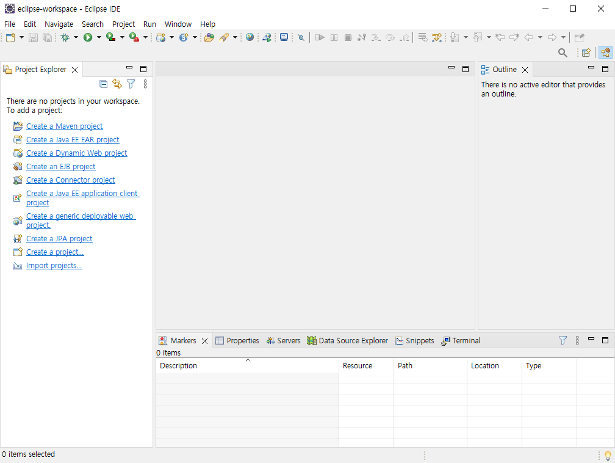Screen dimensions: 615x463
Task: Click the Open Type folder icon
Action: coord(209,37)
